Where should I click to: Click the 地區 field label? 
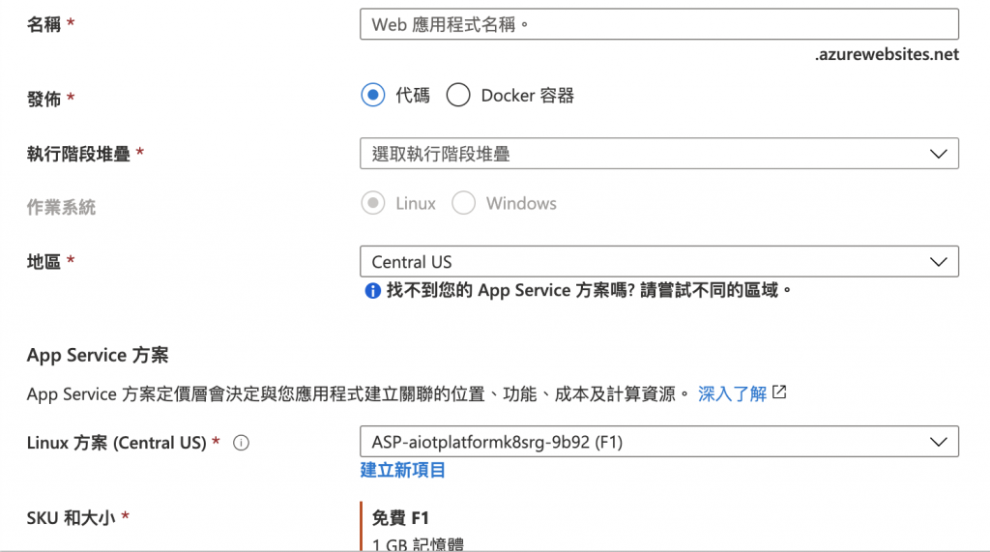tap(44, 261)
